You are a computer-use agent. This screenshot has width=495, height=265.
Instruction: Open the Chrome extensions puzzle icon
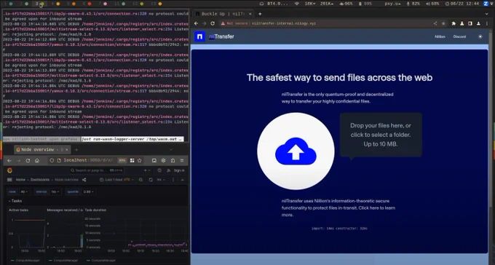pyautogui.click(x=454, y=23)
